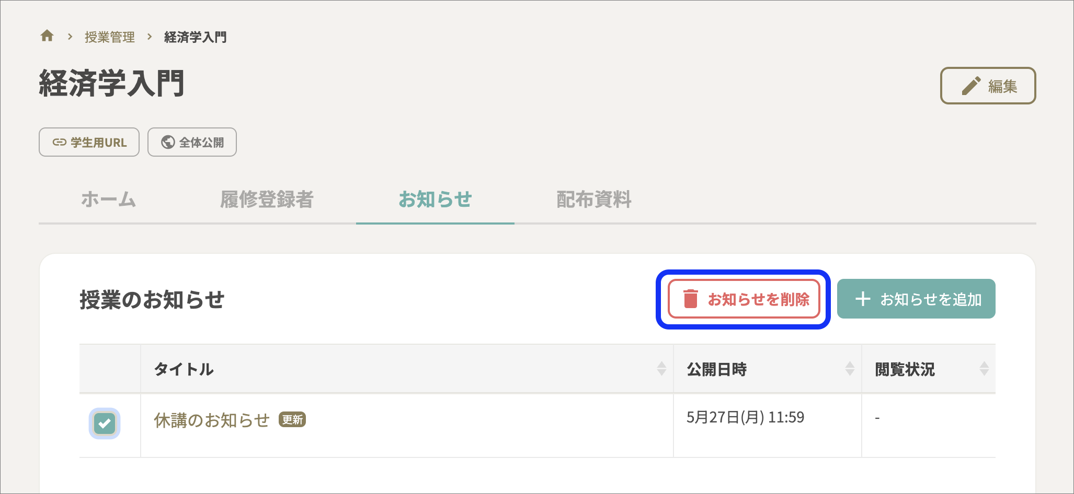Open 授業管理 breadcrumb link

pos(110,37)
